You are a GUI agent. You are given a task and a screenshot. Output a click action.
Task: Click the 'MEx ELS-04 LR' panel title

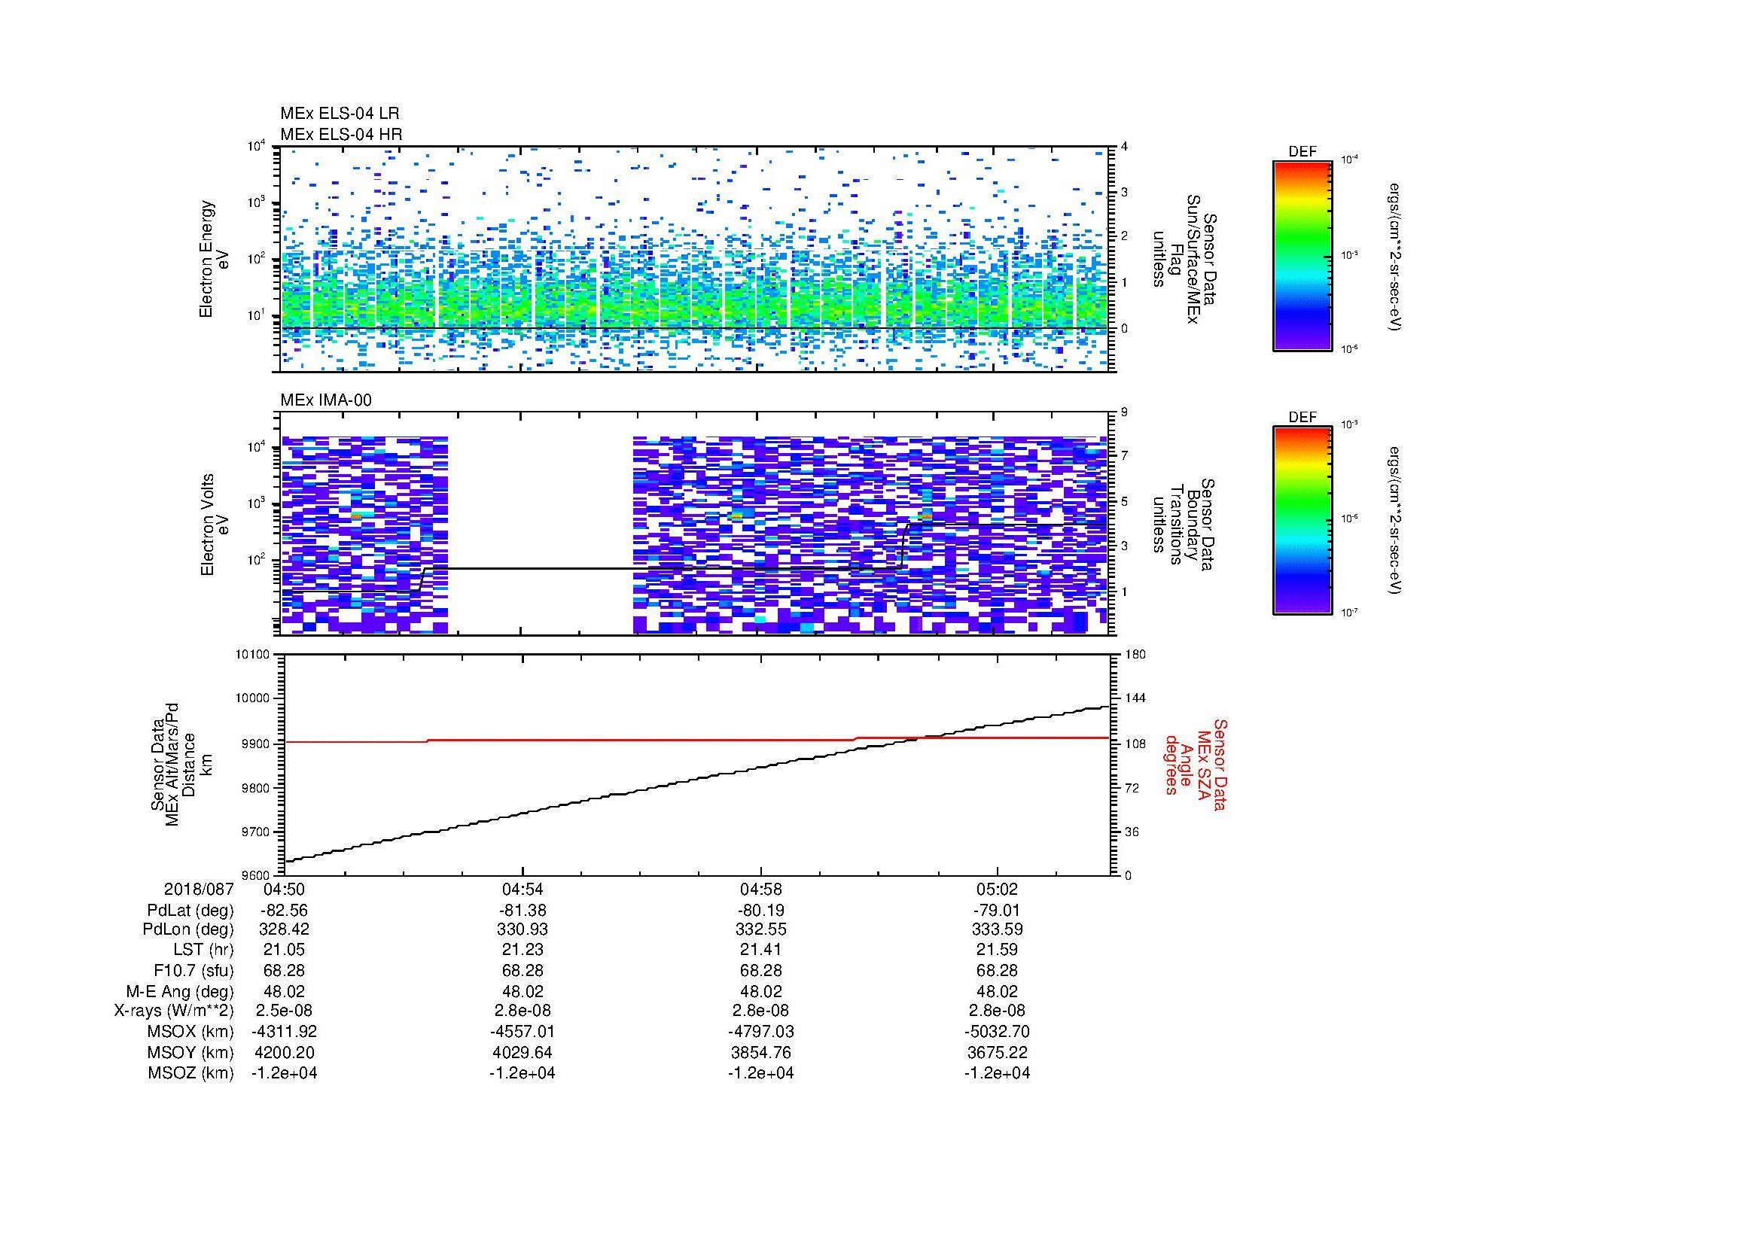pos(339,114)
